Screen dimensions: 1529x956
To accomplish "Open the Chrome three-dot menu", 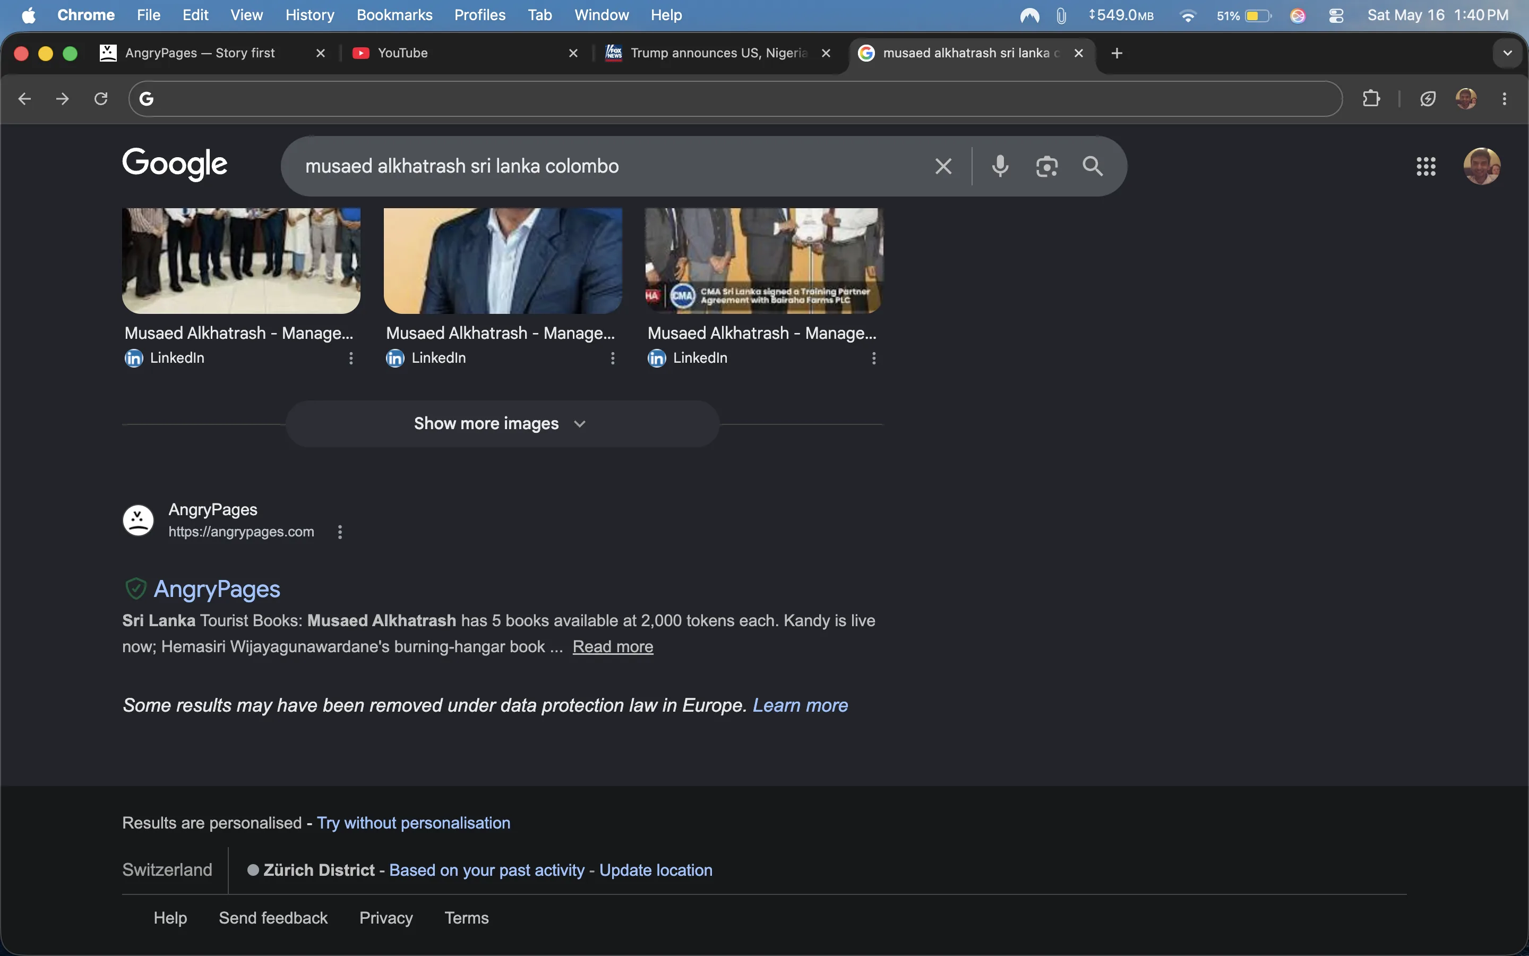I will point(1505,99).
